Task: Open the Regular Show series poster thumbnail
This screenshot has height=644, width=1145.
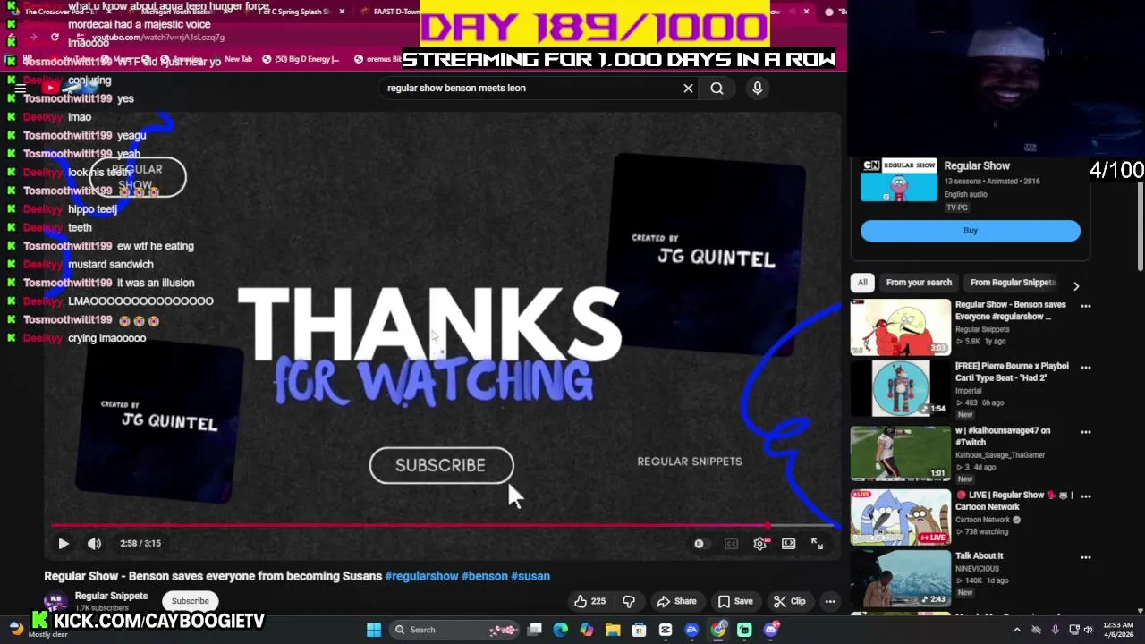Action: (x=899, y=181)
